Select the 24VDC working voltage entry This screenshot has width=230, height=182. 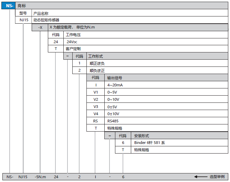pos(72,42)
